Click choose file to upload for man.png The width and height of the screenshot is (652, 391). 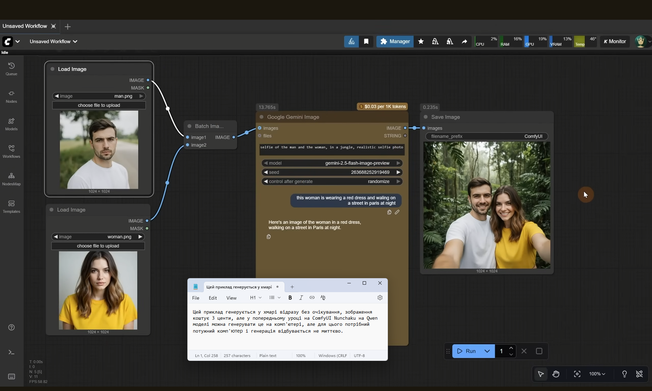tap(99, 105)
